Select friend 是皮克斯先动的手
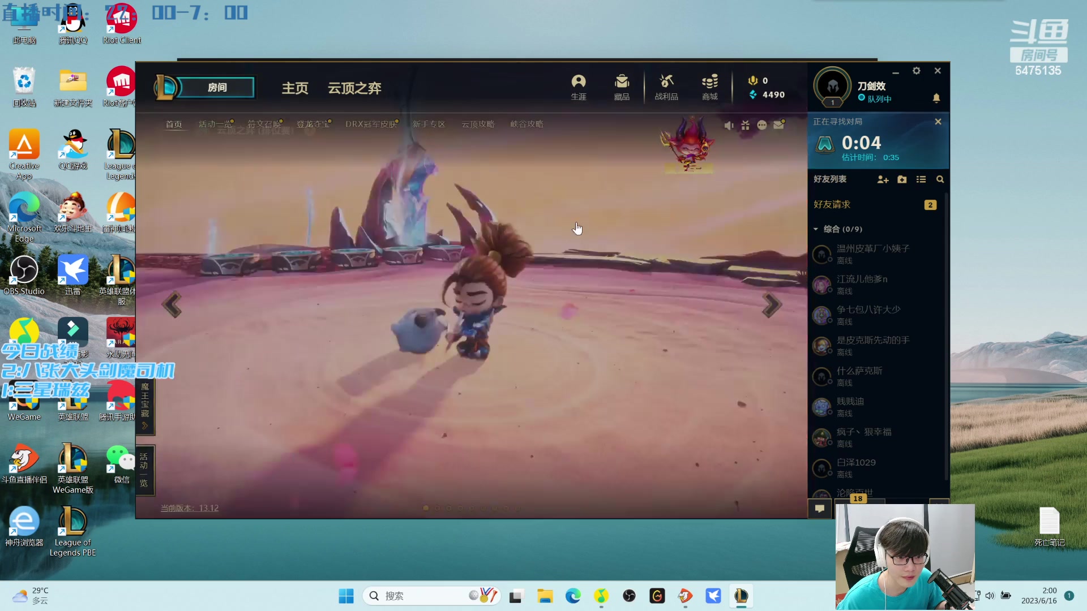1087x611 pixels. point(875,346)
